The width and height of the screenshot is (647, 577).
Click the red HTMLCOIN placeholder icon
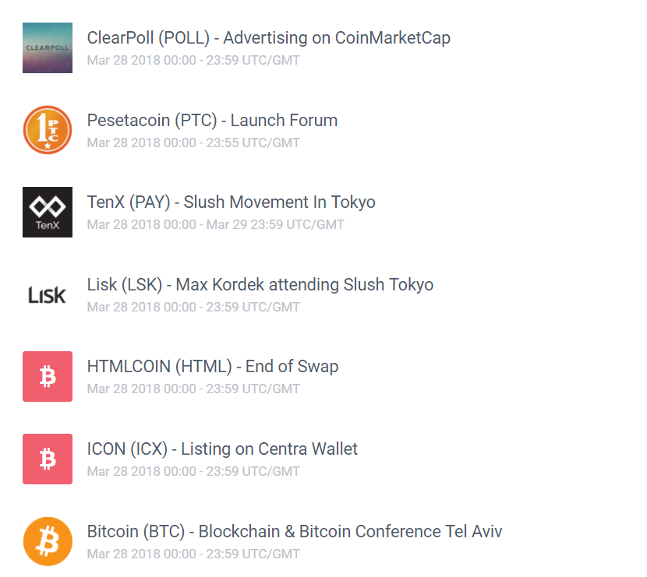48,376
